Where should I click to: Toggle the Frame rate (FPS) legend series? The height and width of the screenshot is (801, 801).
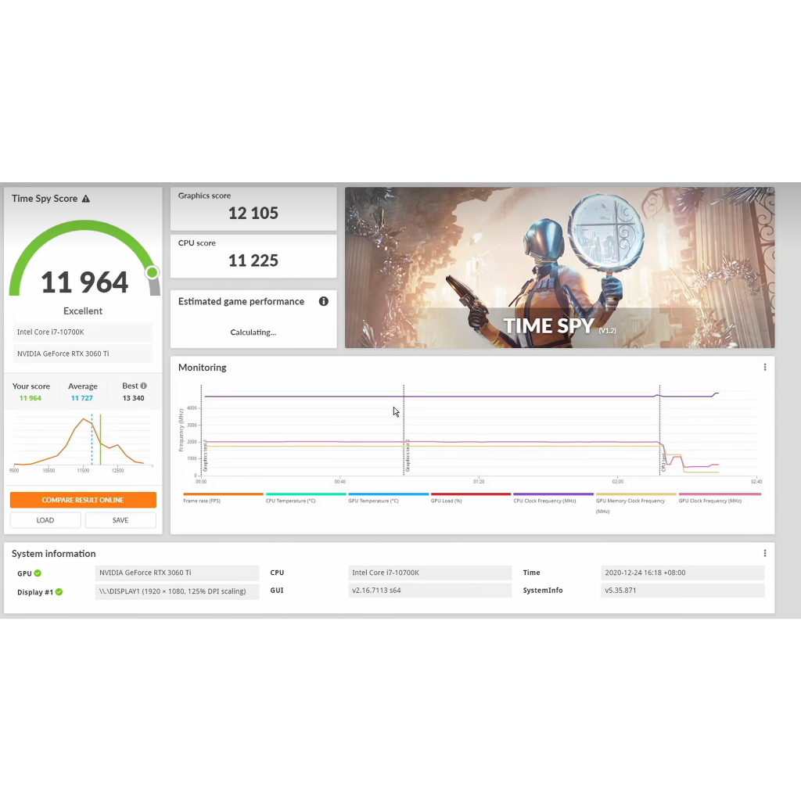[202, 501]
